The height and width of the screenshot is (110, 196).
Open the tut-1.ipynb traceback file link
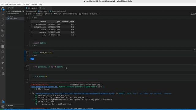click(x=44, y=87)
